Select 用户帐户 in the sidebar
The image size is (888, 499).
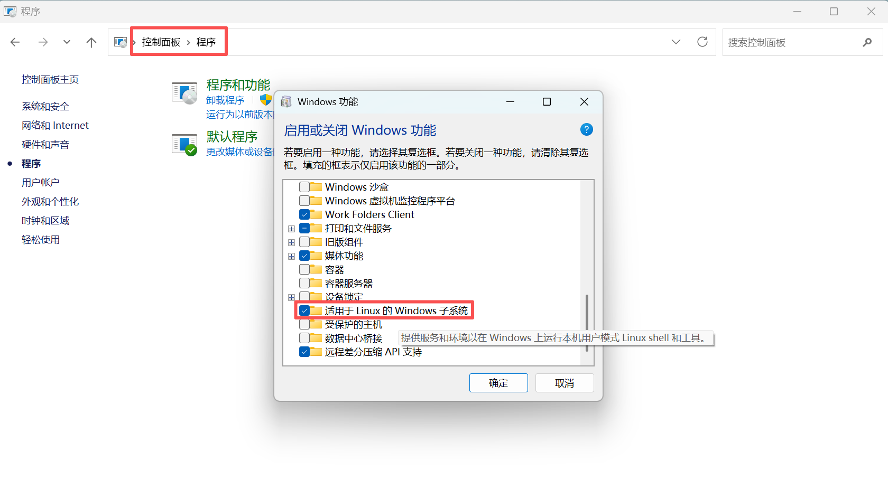click(x=41, y=183)
